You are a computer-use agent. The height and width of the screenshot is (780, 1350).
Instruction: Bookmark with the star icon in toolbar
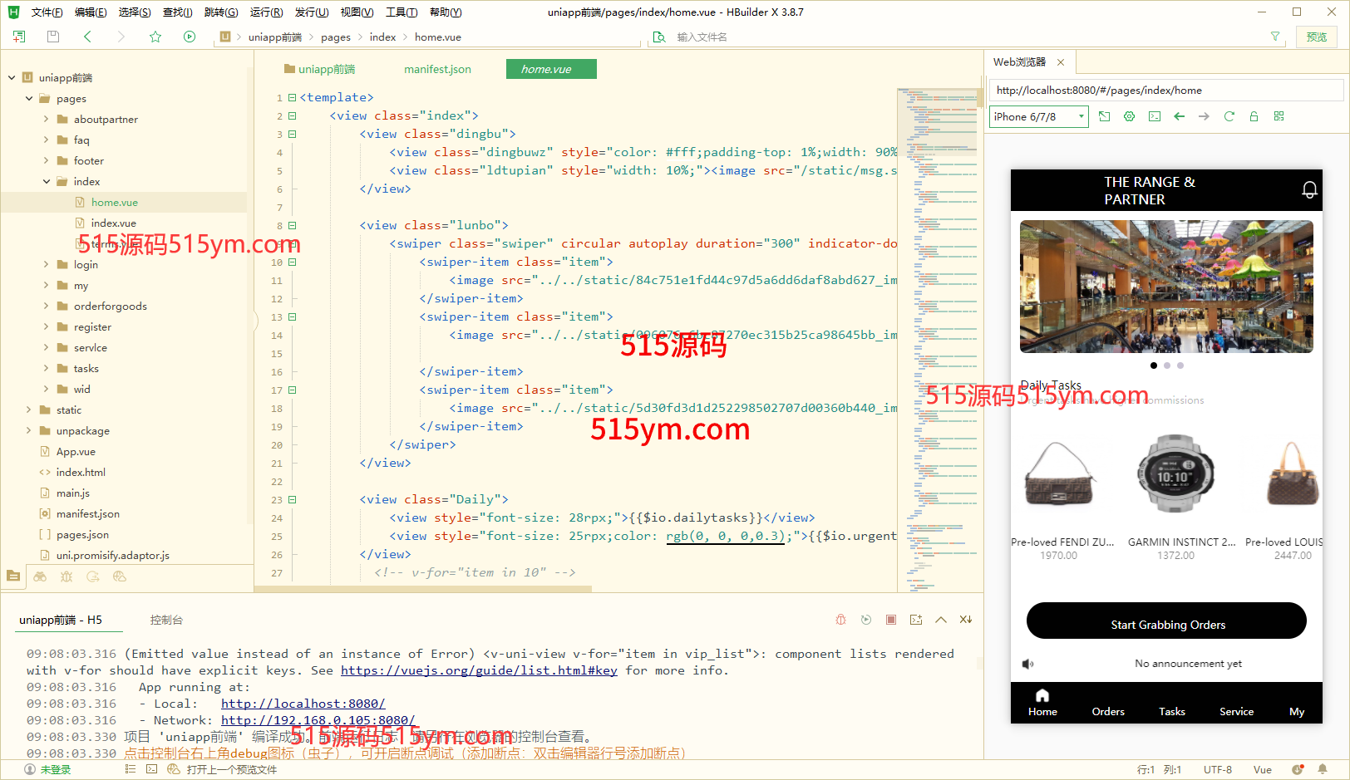(155, 37)
